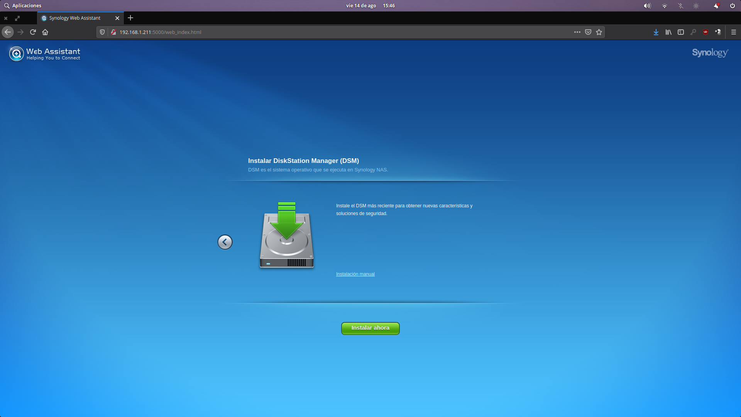Image resolution: width=741 pixels, height=417 pixels.
Task: Click the Instalar ahora button
Action: (370, 328)
